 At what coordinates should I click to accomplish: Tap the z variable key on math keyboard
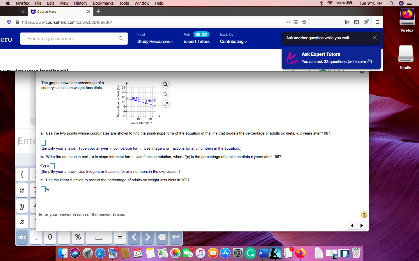(x=22, y=222)
